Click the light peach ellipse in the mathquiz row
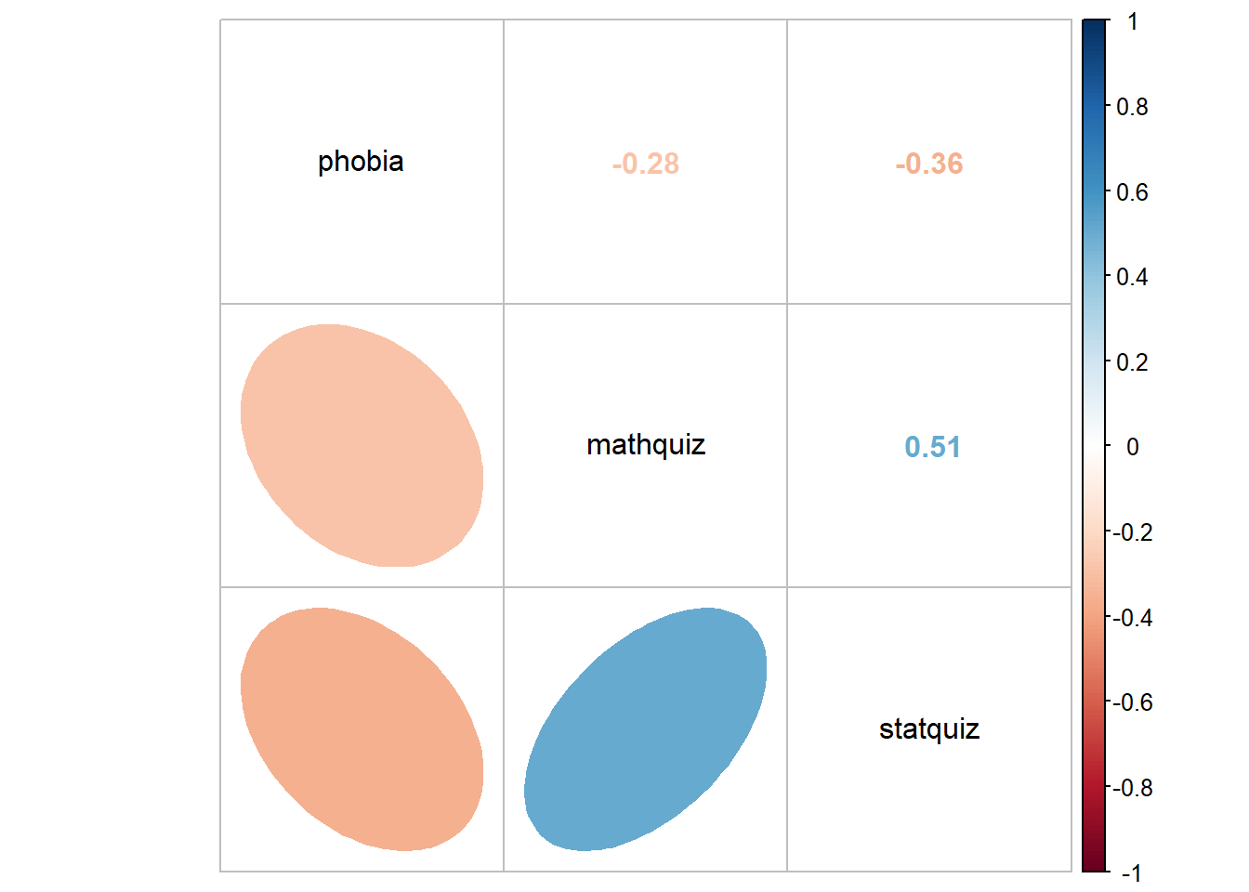 pos(362,445)
